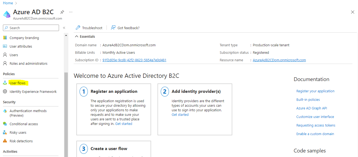The width and height of the screenshot is (358, 157).
Task: Open Register your application documentation link
Action: point(315,91)
